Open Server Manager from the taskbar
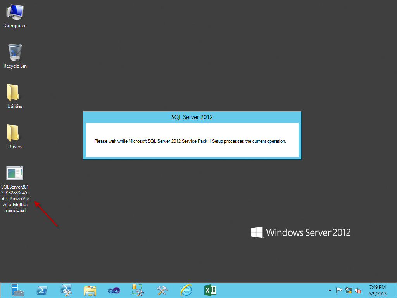Image resolution: width=397 pixels, height=298 pixels. click(x=17, y=290)
